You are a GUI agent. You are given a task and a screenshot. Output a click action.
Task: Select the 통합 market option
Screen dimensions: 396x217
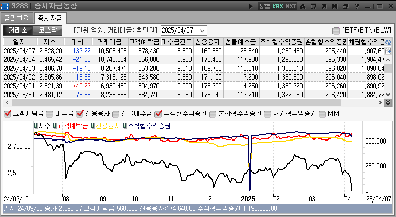click(264, 6)
